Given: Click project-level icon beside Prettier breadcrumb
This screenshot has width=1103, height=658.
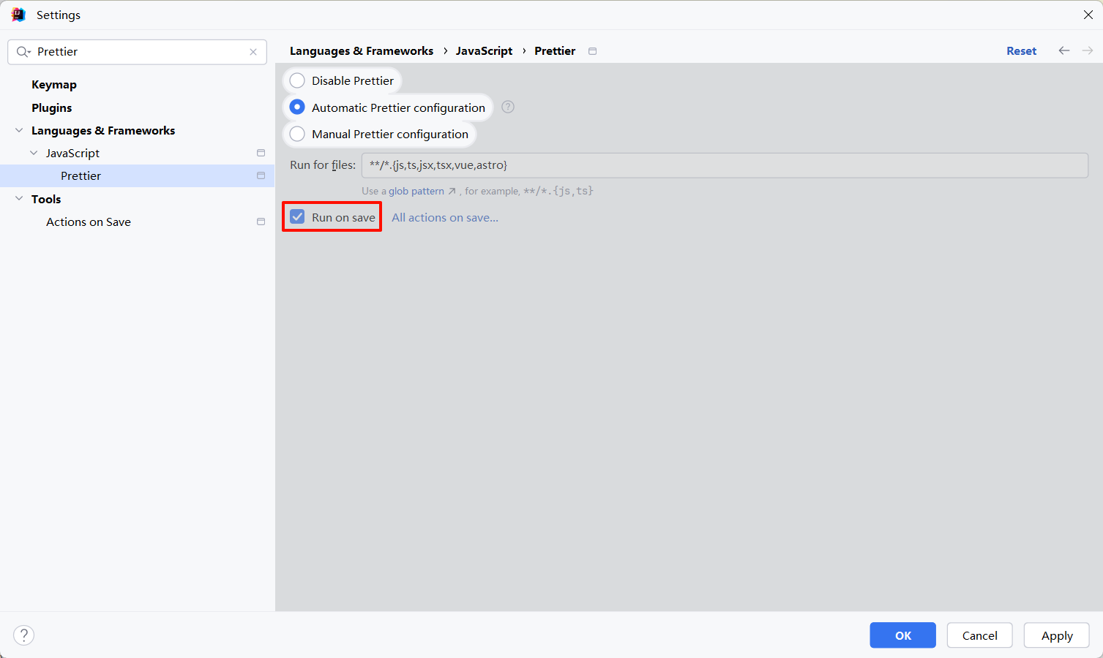Looking at the screenshot, I should [x=592, y=51].
